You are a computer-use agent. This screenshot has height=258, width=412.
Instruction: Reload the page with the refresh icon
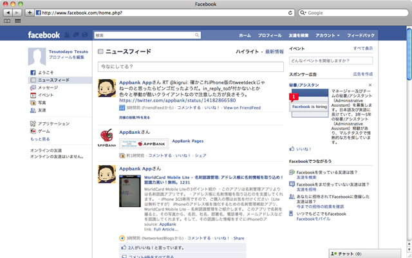(x=290, y=13)
